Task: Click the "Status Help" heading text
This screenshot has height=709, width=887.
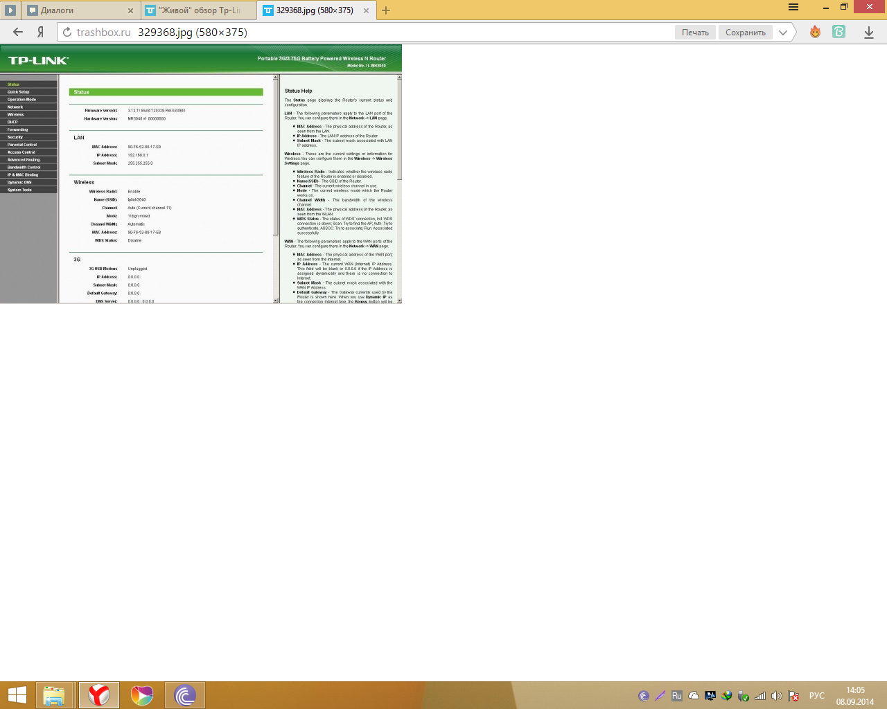Action: point(299,91)
